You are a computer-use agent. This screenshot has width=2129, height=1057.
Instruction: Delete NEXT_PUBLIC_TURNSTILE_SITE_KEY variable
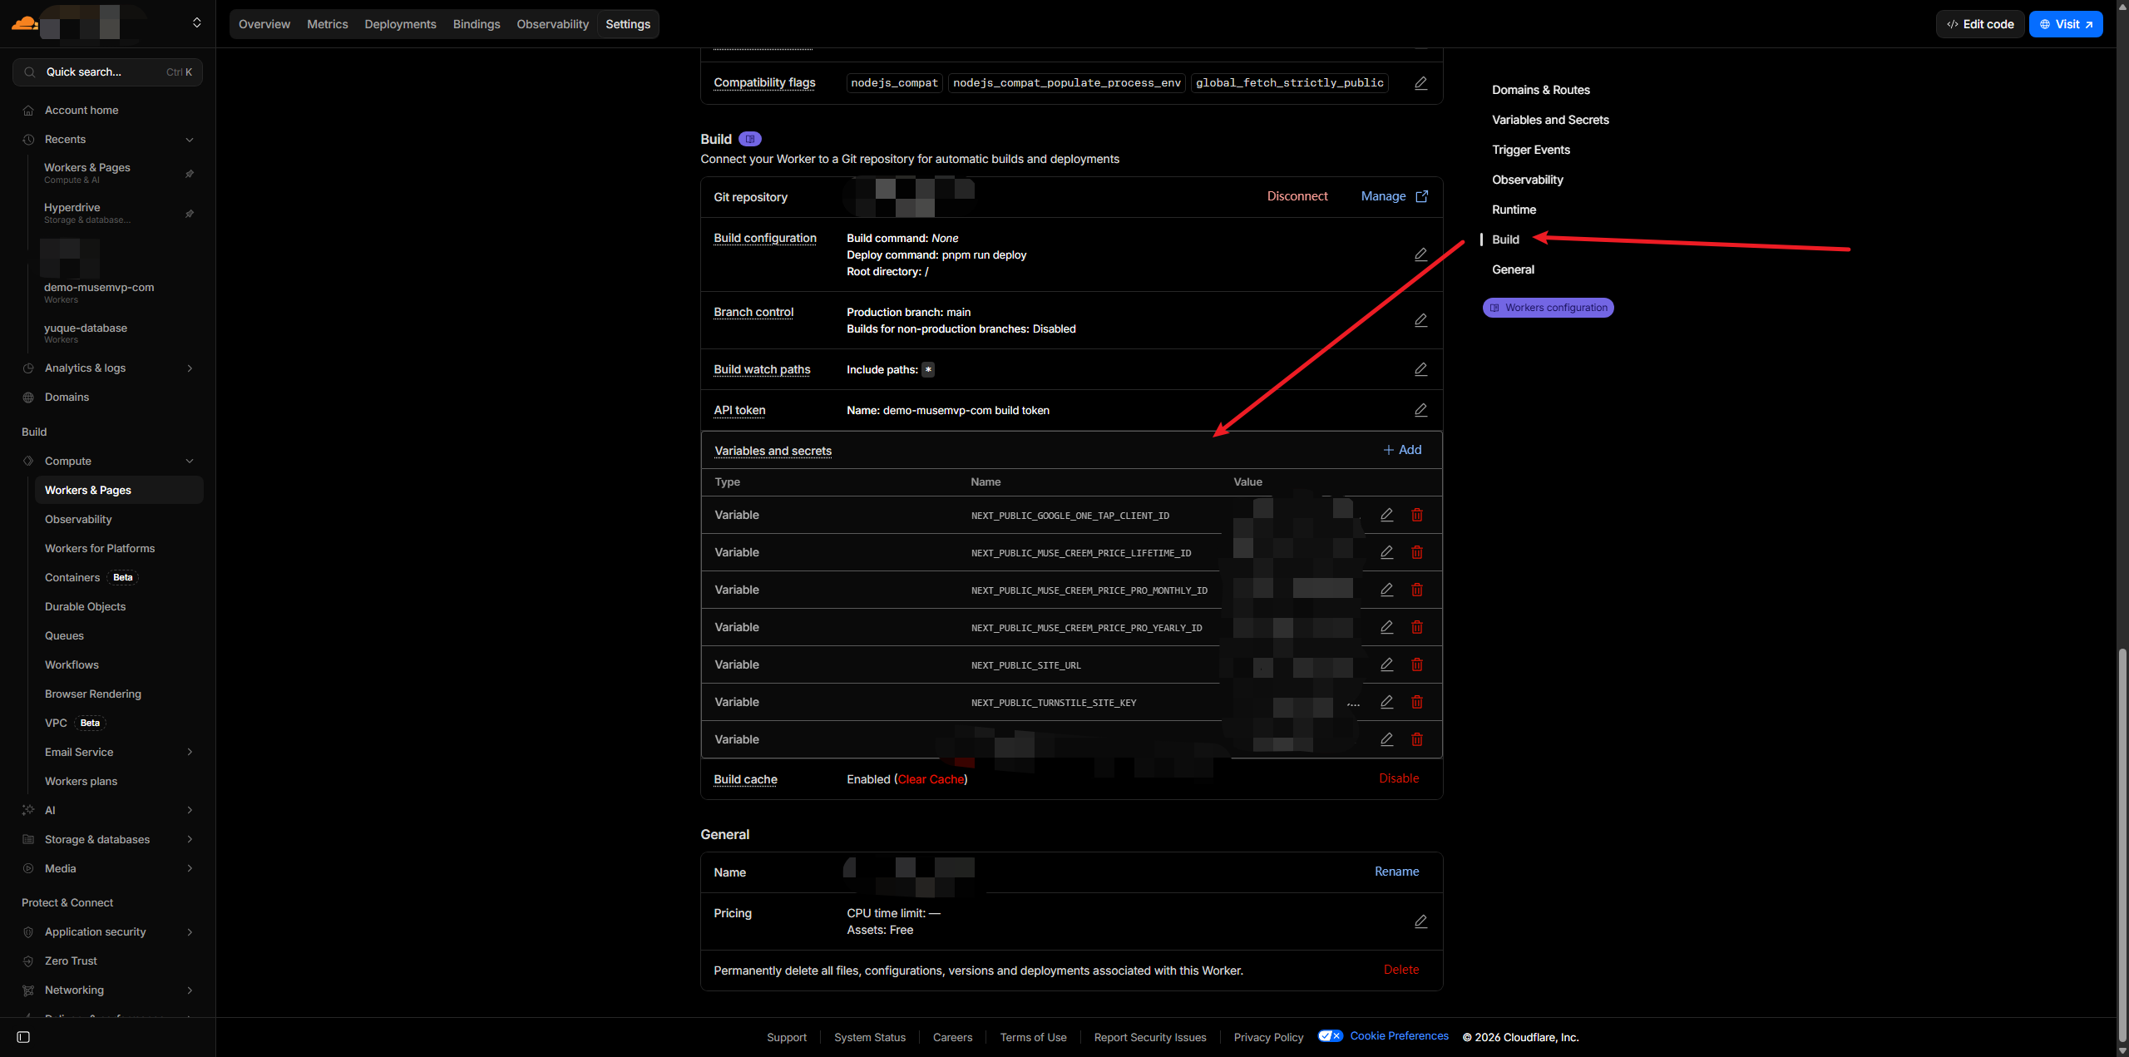pyautogui.click(x=1417, y=702)
